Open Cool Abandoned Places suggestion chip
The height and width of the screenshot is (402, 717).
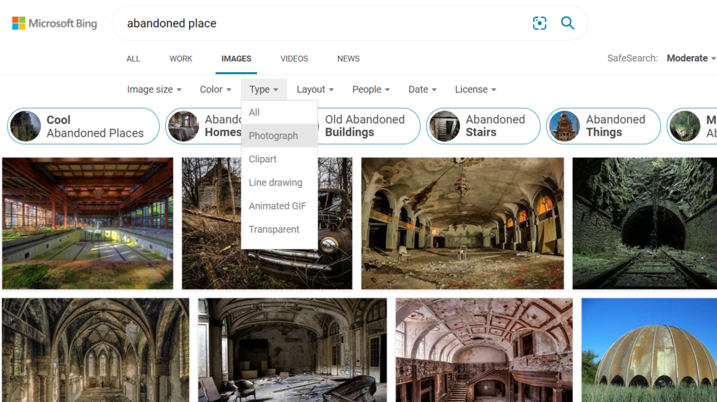coord(83,126)
